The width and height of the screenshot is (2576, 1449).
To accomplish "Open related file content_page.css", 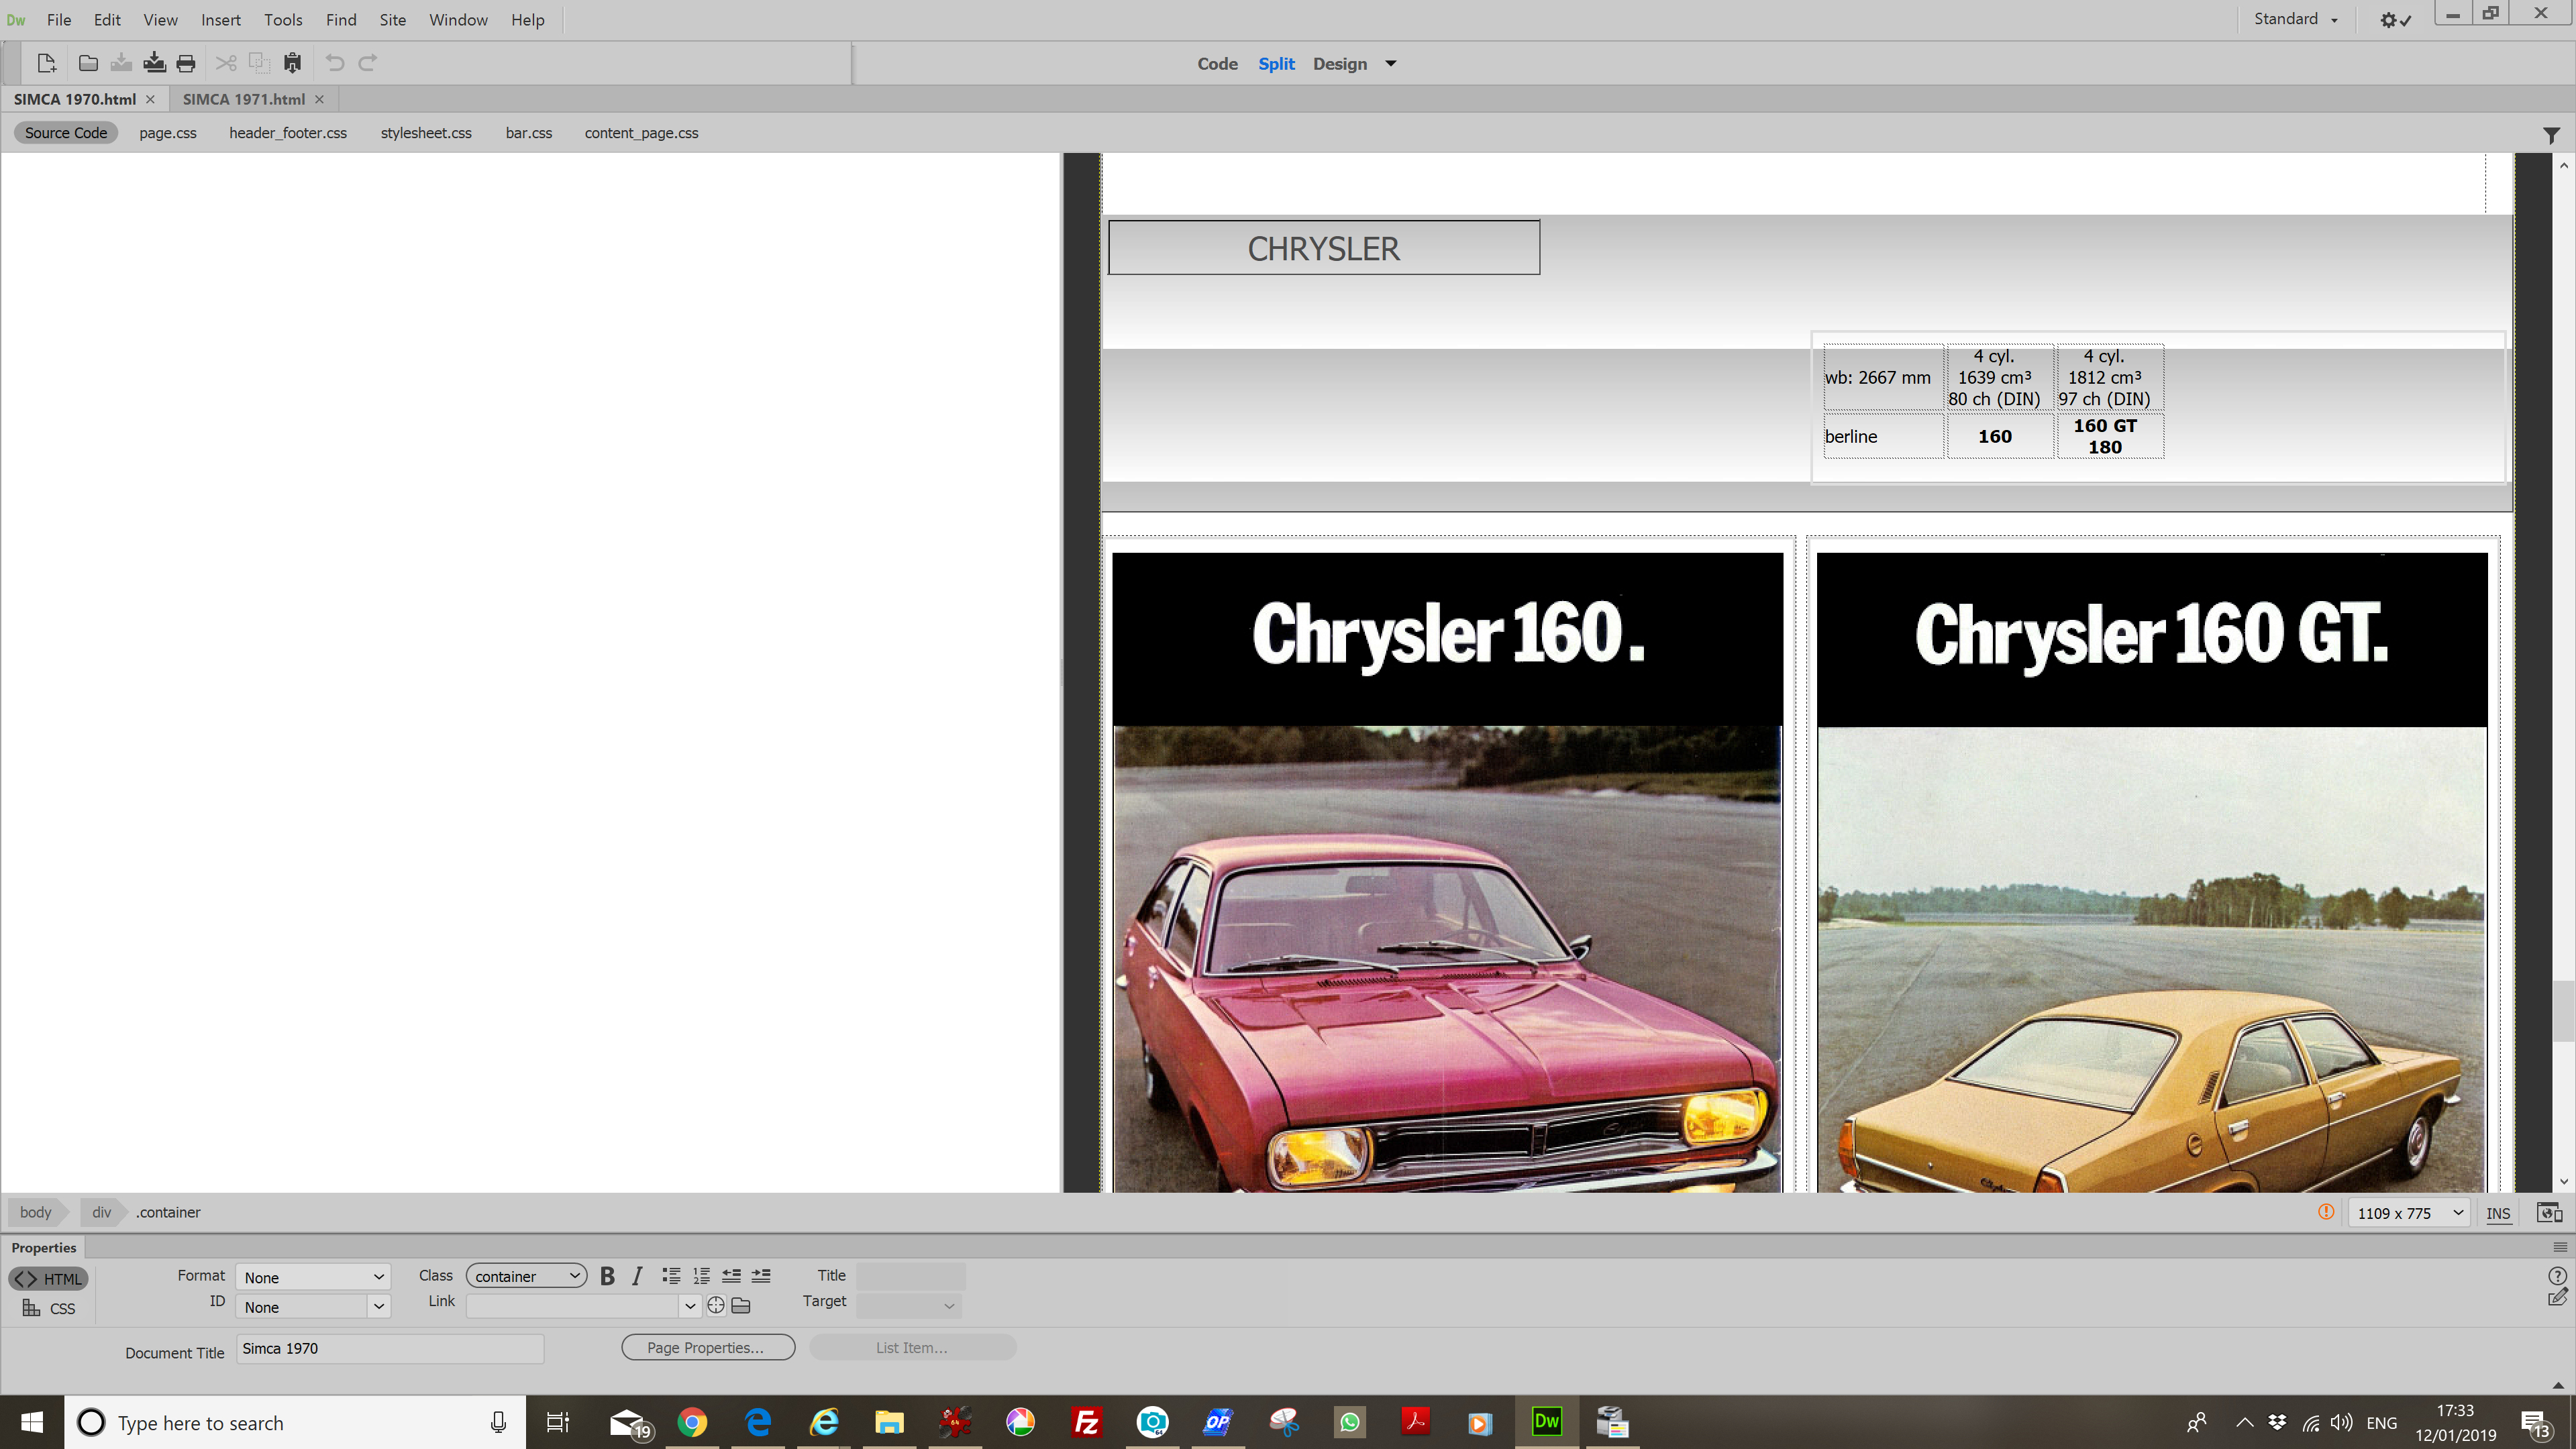I will tap(641, 133).
